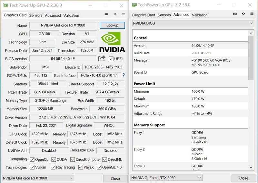Viewport: 258px width, 183px height.
Task: Click the Adjustment Range -41% to +6% row
Action: pos(190,114)
